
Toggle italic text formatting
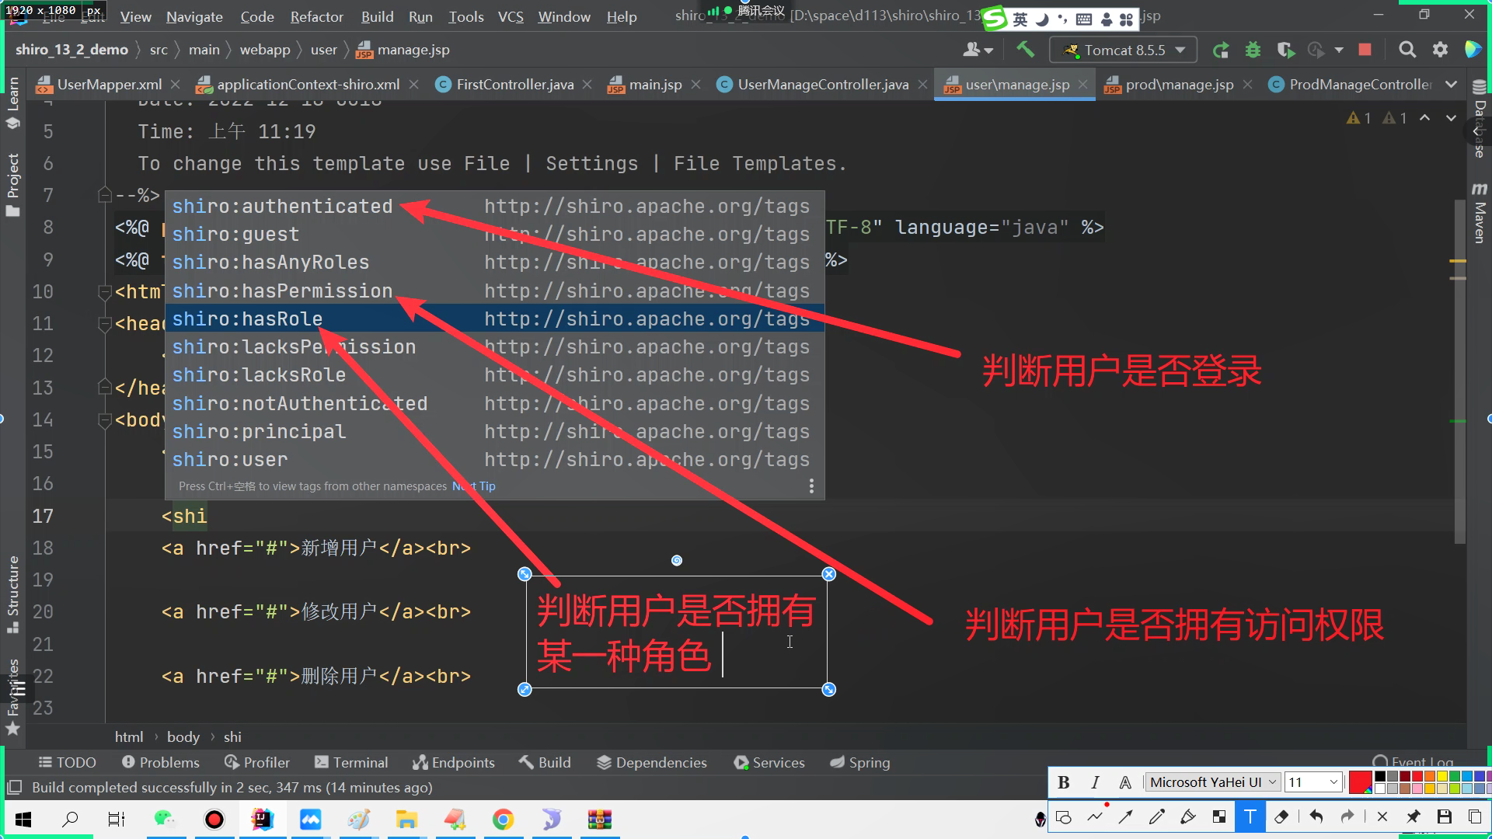click(1095, 782)
